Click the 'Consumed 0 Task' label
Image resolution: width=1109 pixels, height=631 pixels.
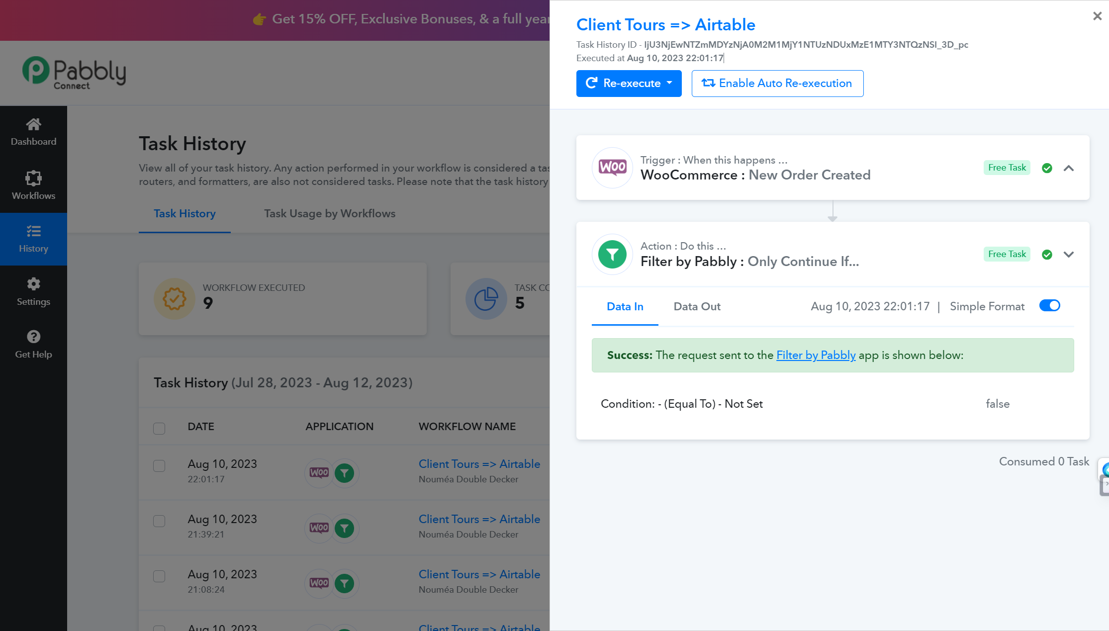point(1044,462)
